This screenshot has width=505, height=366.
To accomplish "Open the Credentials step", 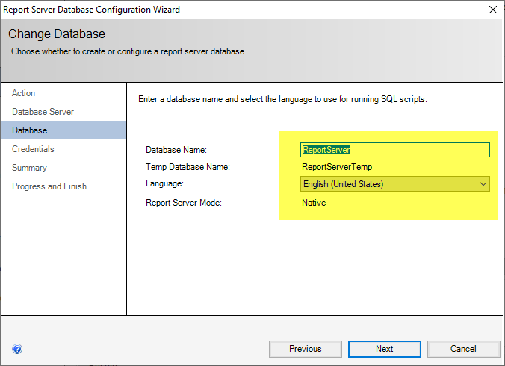I will tap(33, 149).
